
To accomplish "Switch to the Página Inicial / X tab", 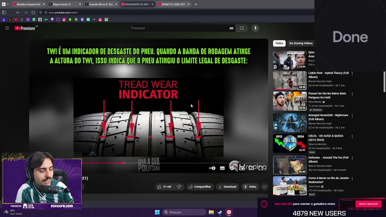I will [x=65, y=4].
